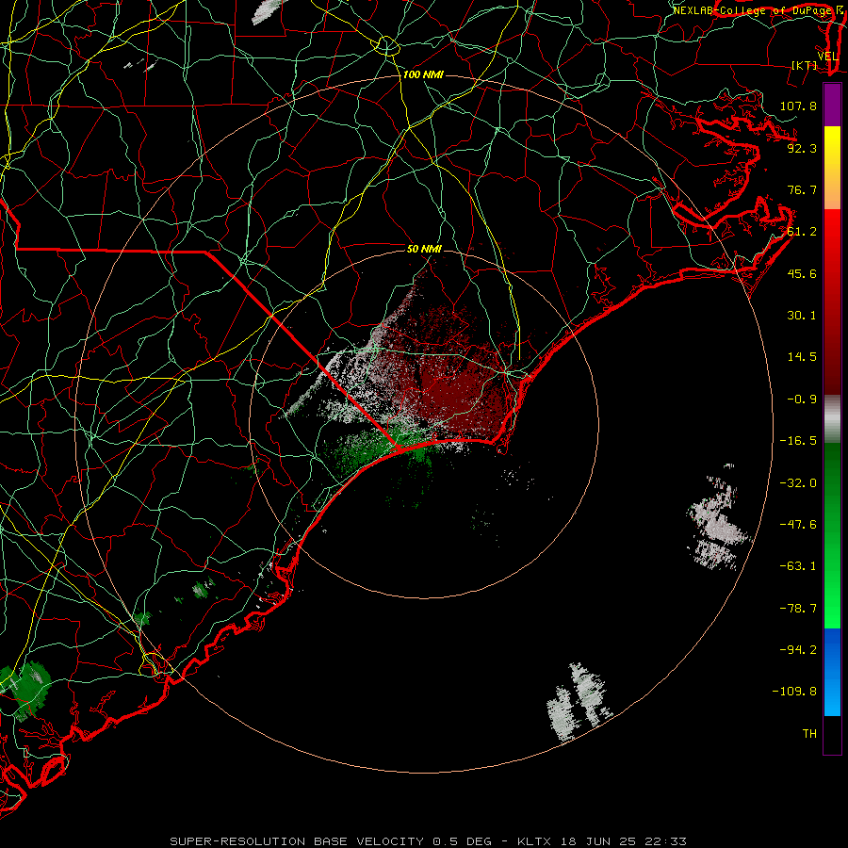
Task: Select the 61.2 legend value
Action: (802, 232)
